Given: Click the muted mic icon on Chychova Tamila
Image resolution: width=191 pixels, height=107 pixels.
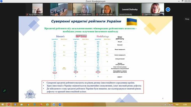Looking at the screenshot, I should (97, 15).
